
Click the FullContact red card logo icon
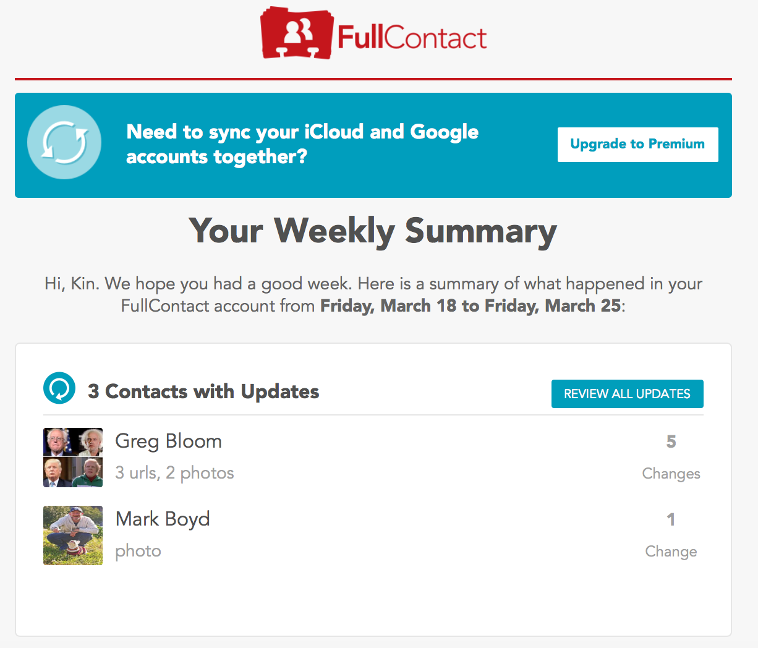tap(297, 33)
